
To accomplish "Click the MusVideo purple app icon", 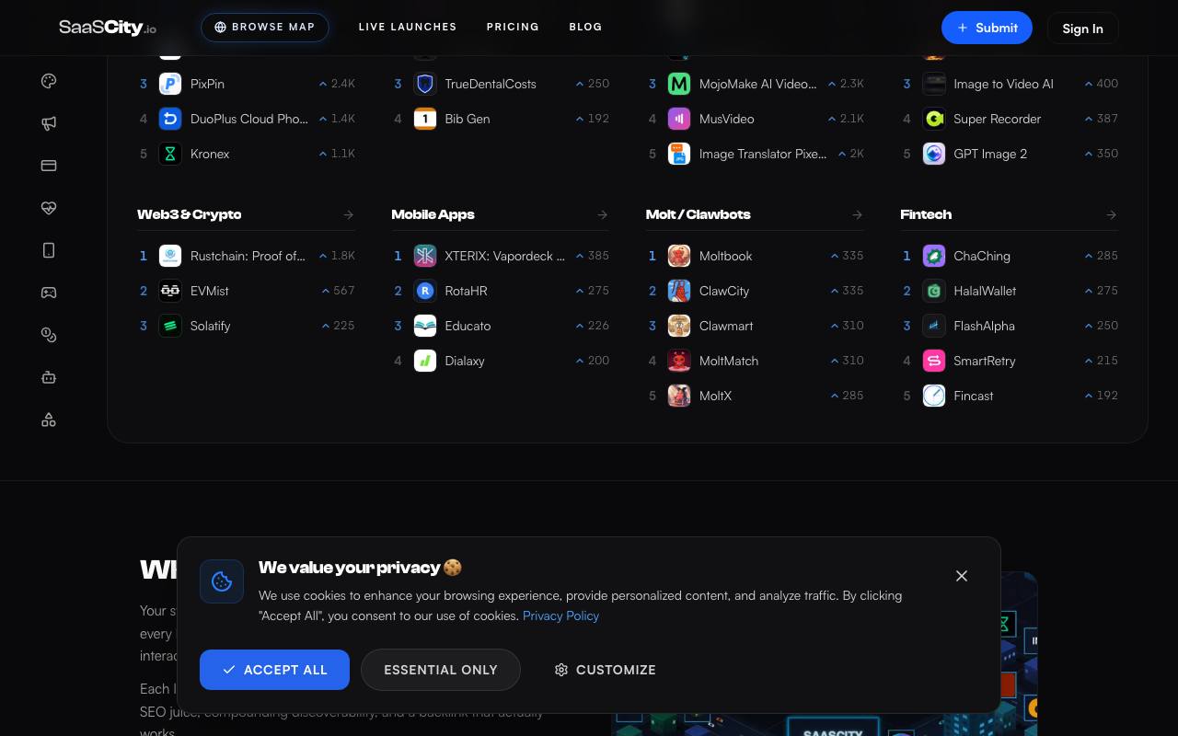I will coord(679,119).
